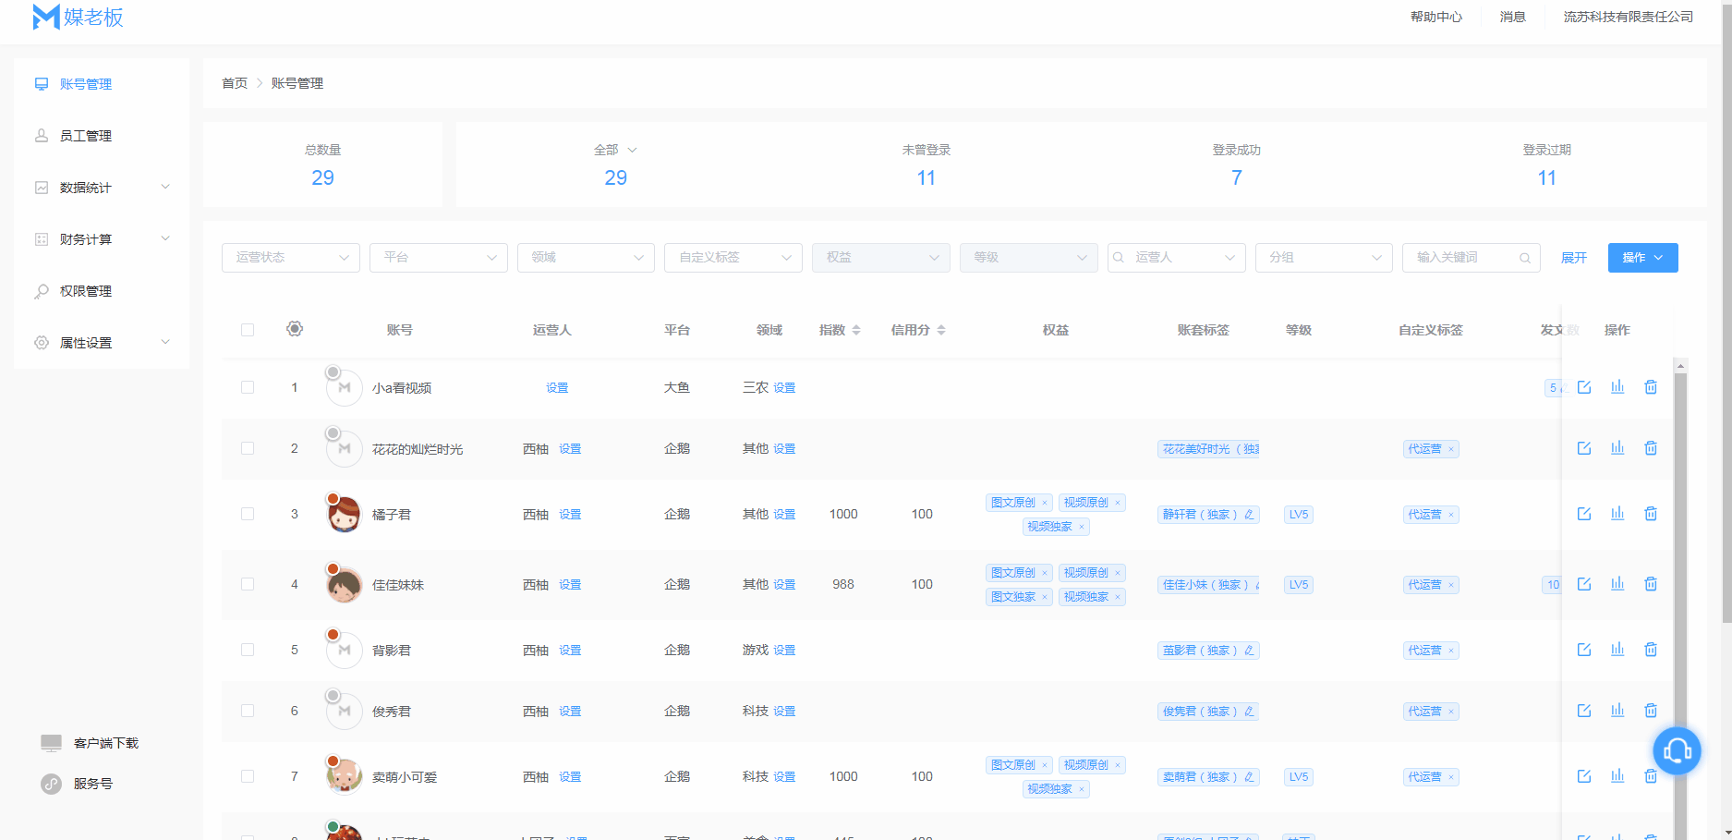The height and width of the screenshot is (840, 1732).
Task: Click the edit icon for 俊秀君
Action: [x=1584, y=711]
